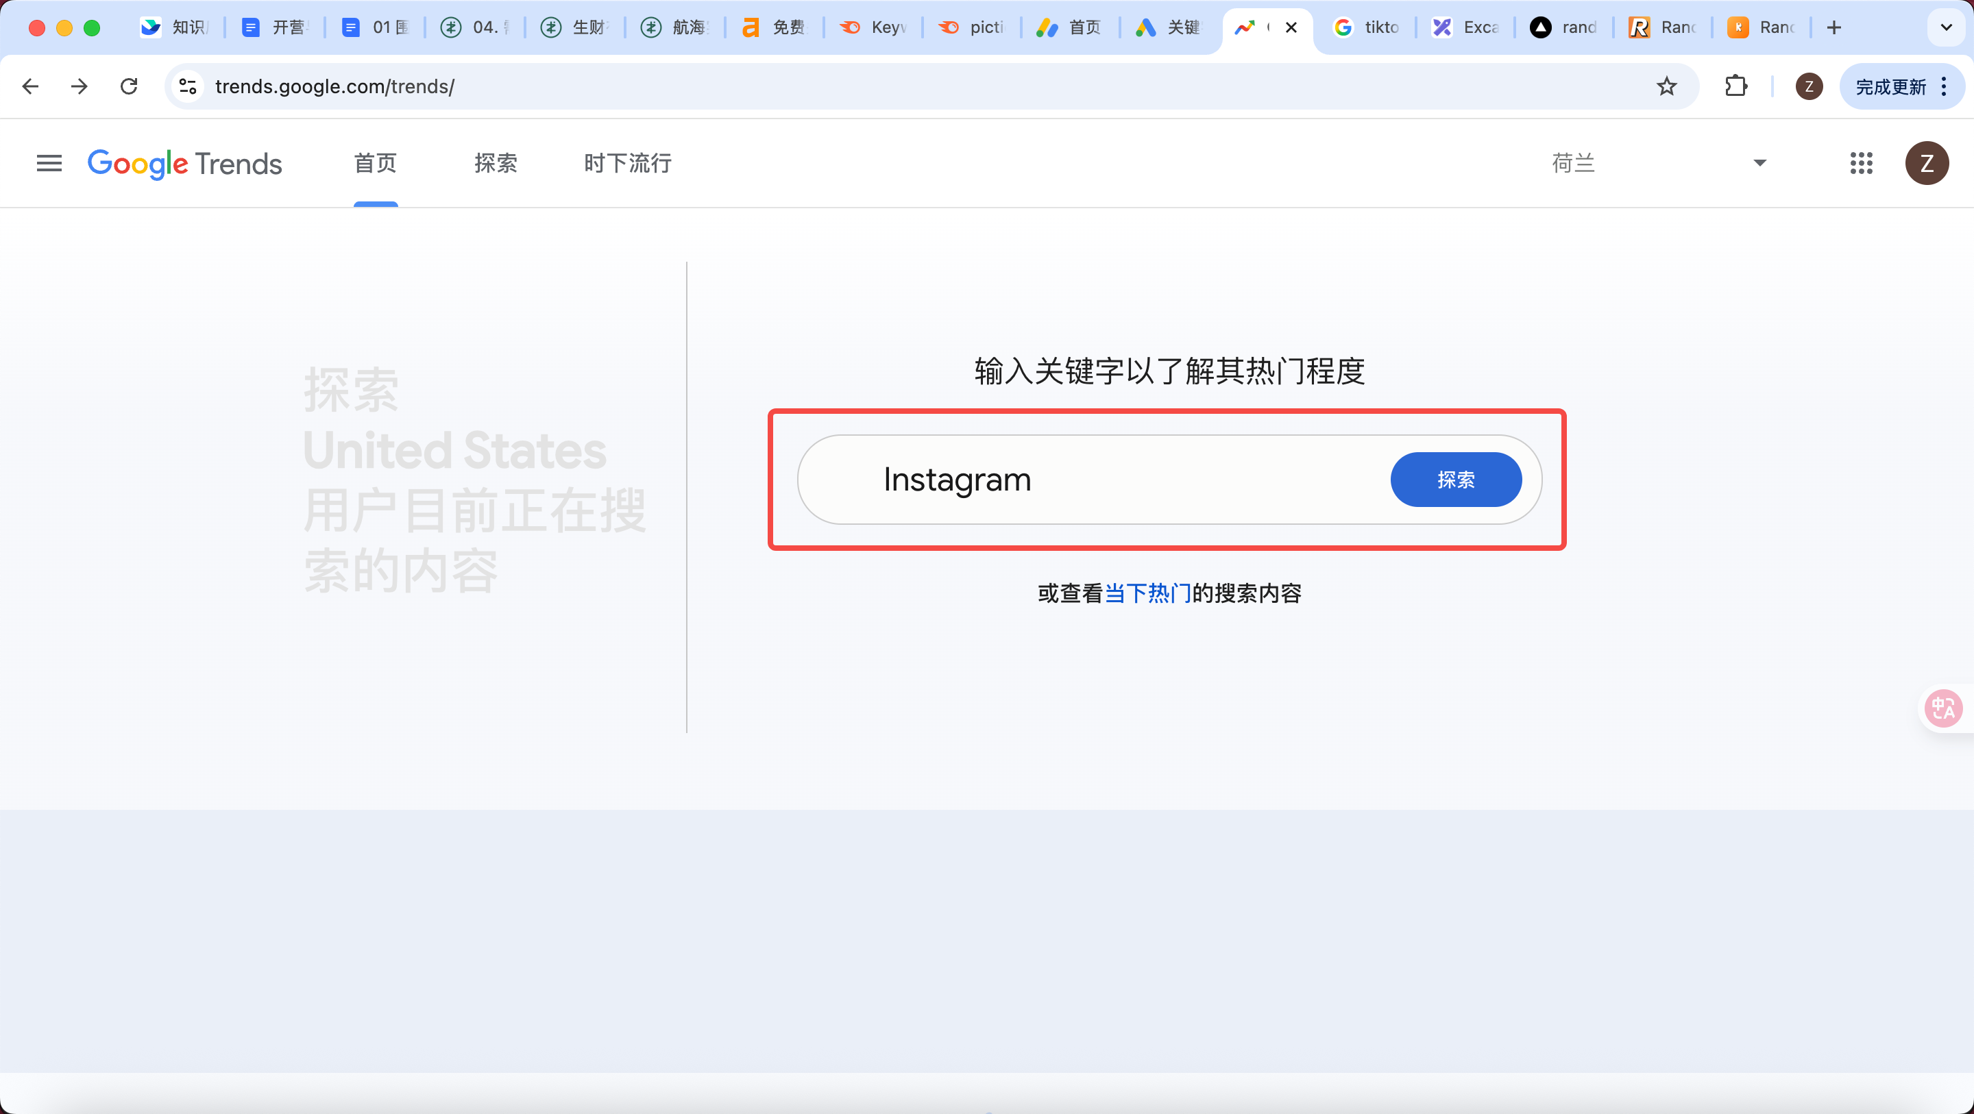Switch to the Google Ads 首页 browser tab

[1070, 27]
